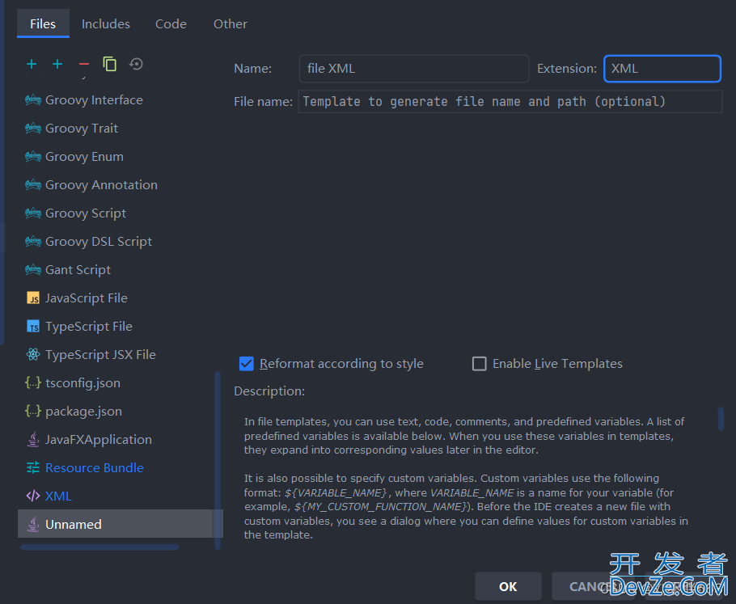Select 'JavaScript File' in the list
Image resolution: width=736 pixels, height=604 pixels.
tap(86, 298)
